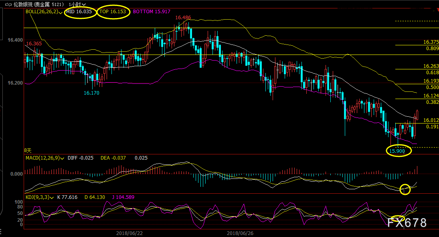The width and height of the screenshot is (439, 237).
Task: Select the 16.170 low price label
Action: (91, 93)
